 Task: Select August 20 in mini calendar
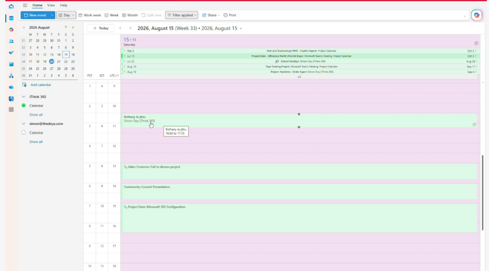52,61
